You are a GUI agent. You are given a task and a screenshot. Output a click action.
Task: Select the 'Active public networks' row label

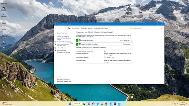click(82, 57)
